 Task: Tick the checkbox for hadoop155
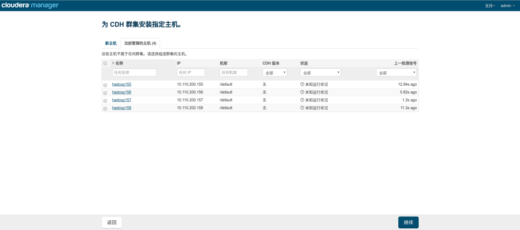coord(105,85)
